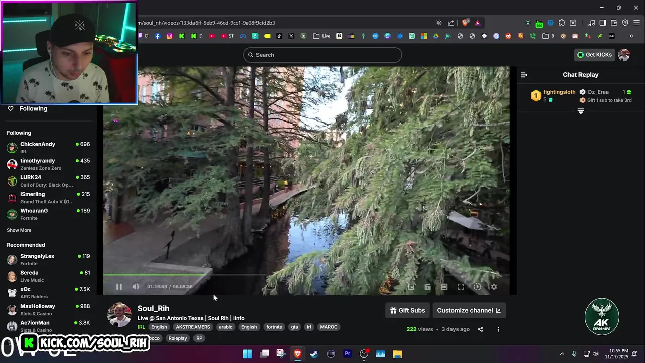
Task: Select the gta tag
Action: click(x=294, y=327)
